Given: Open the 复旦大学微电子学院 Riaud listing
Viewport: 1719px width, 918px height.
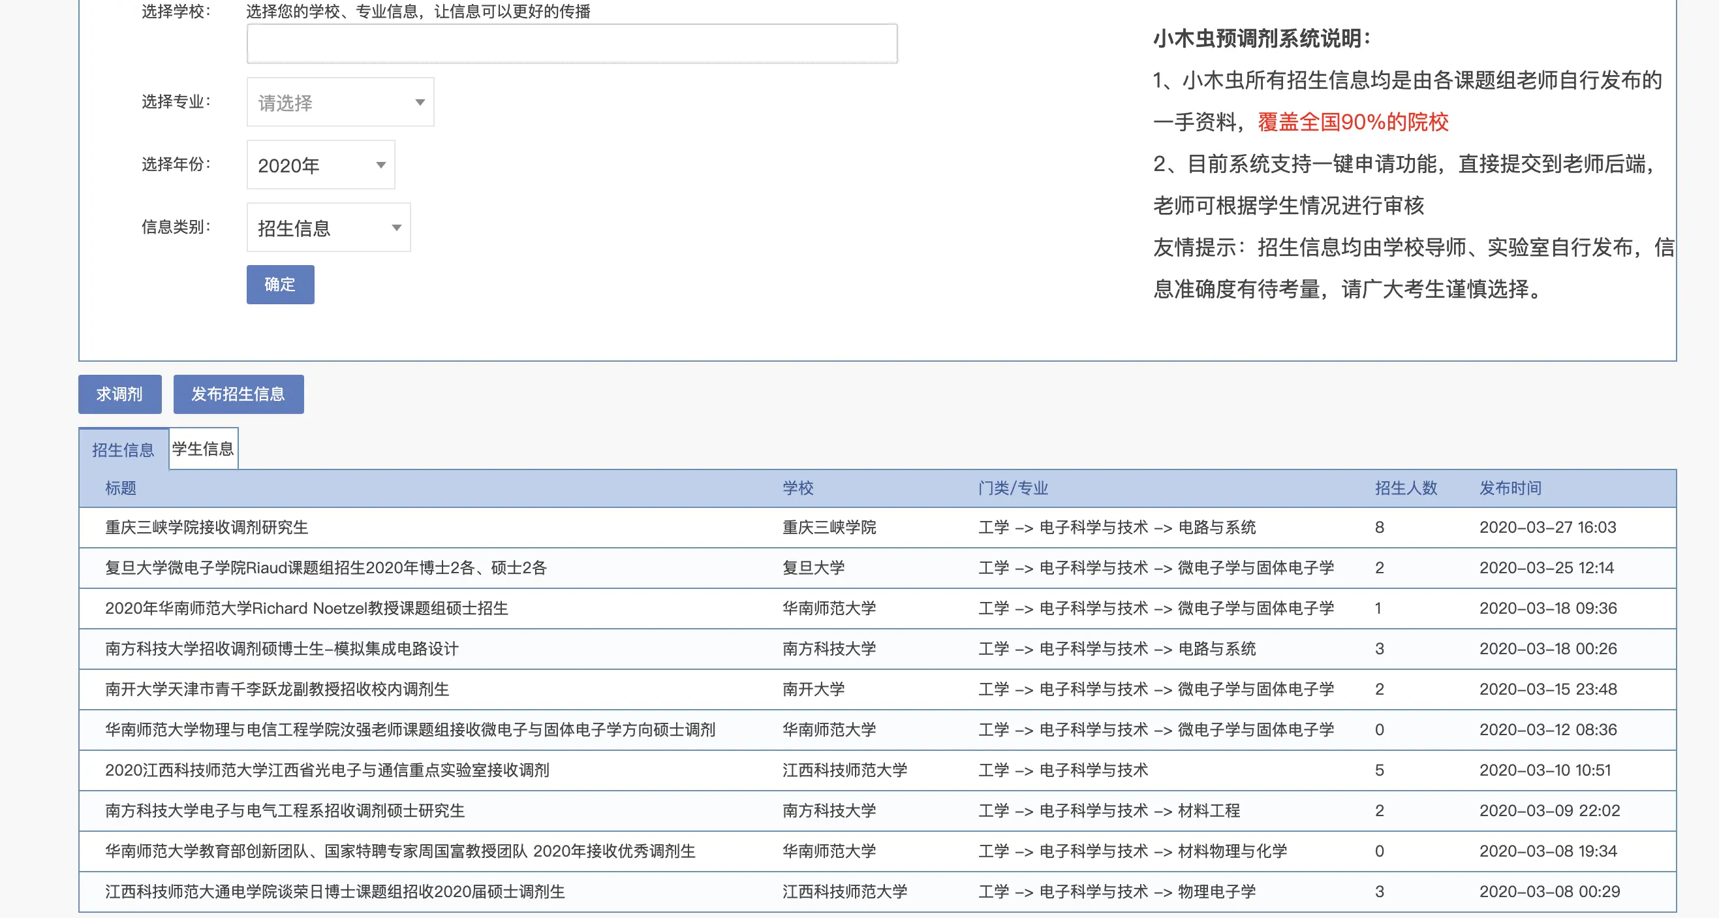Looking at the screenshot, I should click(326, 568).
